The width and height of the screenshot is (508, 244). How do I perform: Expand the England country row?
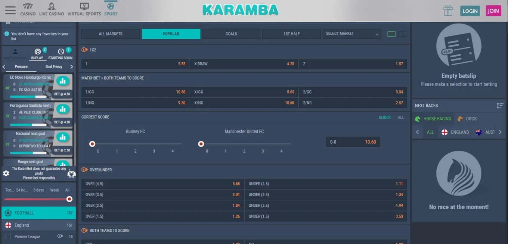39,225
